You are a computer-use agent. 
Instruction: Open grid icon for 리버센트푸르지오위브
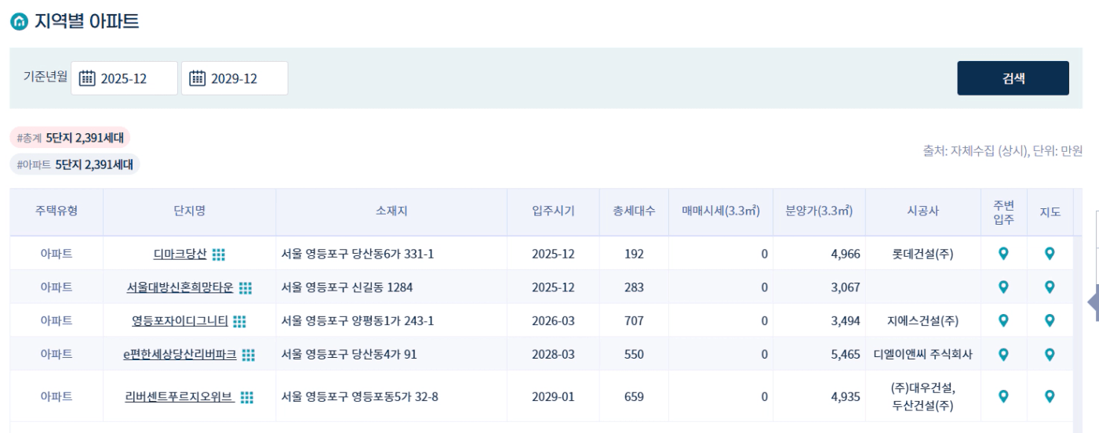pyautogui.click(x=247, y=397)
